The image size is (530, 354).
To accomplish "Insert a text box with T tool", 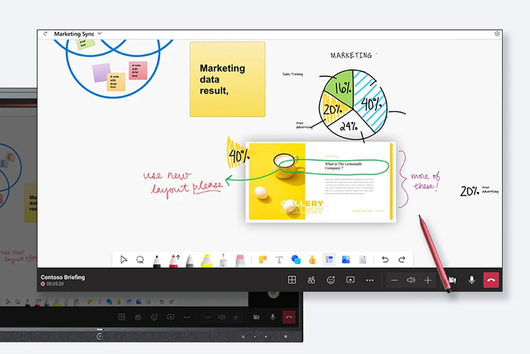I will point(279,260).
